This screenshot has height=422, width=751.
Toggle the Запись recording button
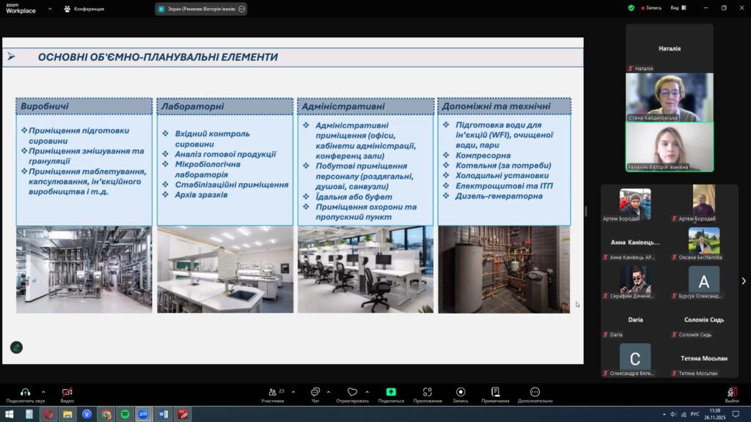pyautogui.click(x=461, y=392)
